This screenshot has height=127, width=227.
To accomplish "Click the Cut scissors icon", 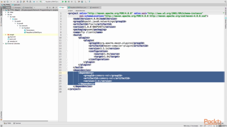I will (x=18, y=1).
